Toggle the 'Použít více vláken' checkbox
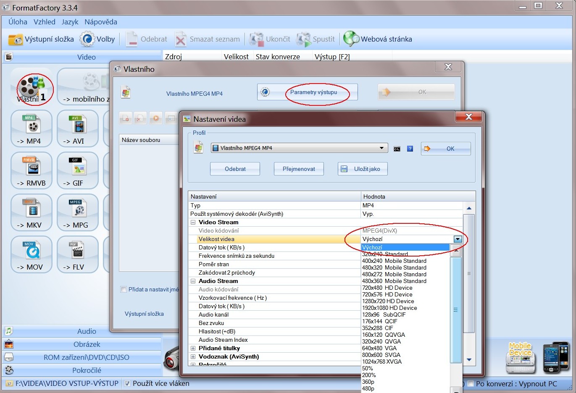The height and width of the screenshot is (393, 576). pos(127,383)
